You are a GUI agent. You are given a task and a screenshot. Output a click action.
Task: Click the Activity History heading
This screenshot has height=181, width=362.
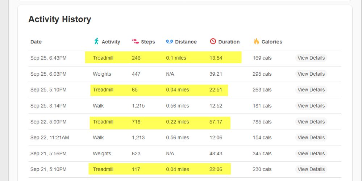(x=60, y=20)
